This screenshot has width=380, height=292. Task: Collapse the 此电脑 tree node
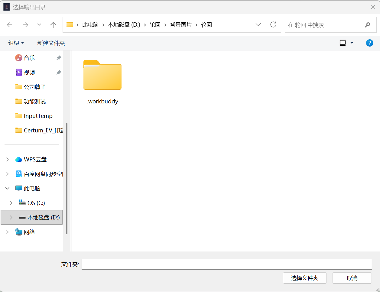click(8, 188)
